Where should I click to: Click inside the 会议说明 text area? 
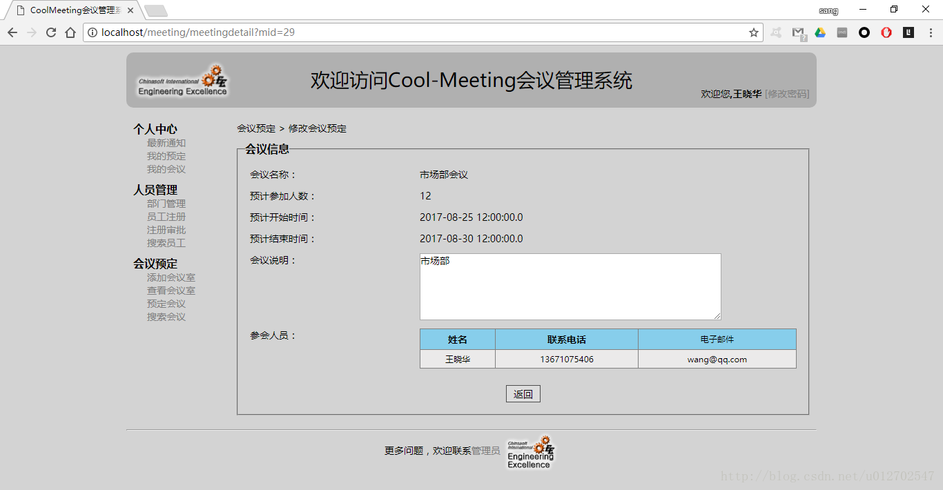coord(570,286)
